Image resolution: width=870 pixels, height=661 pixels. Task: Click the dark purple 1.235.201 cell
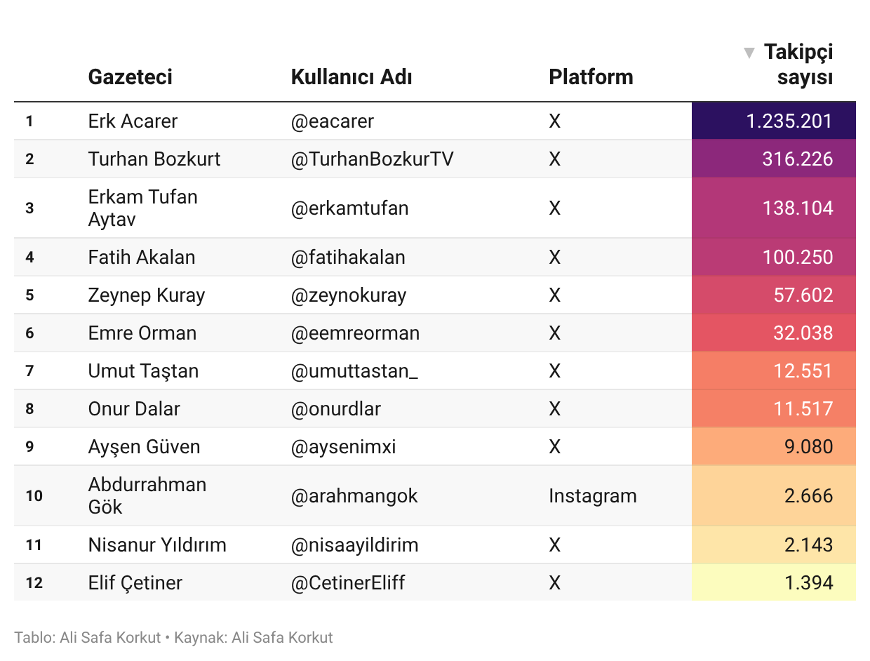(774, 121)
